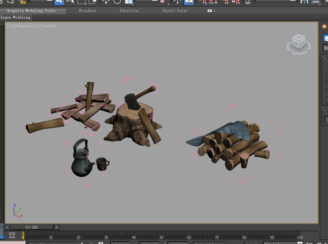Click the 0 / 100 time slider
Screen dimensions: 328x244
coord(32,227)
